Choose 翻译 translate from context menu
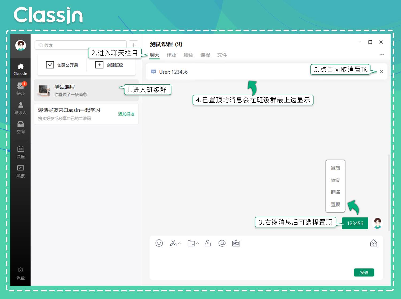401x299 pixels. tap(335, 192)
